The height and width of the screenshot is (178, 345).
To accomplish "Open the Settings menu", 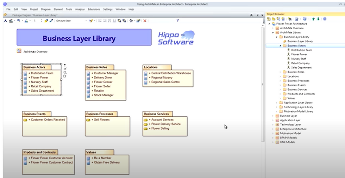I will [x=108, y=9].
